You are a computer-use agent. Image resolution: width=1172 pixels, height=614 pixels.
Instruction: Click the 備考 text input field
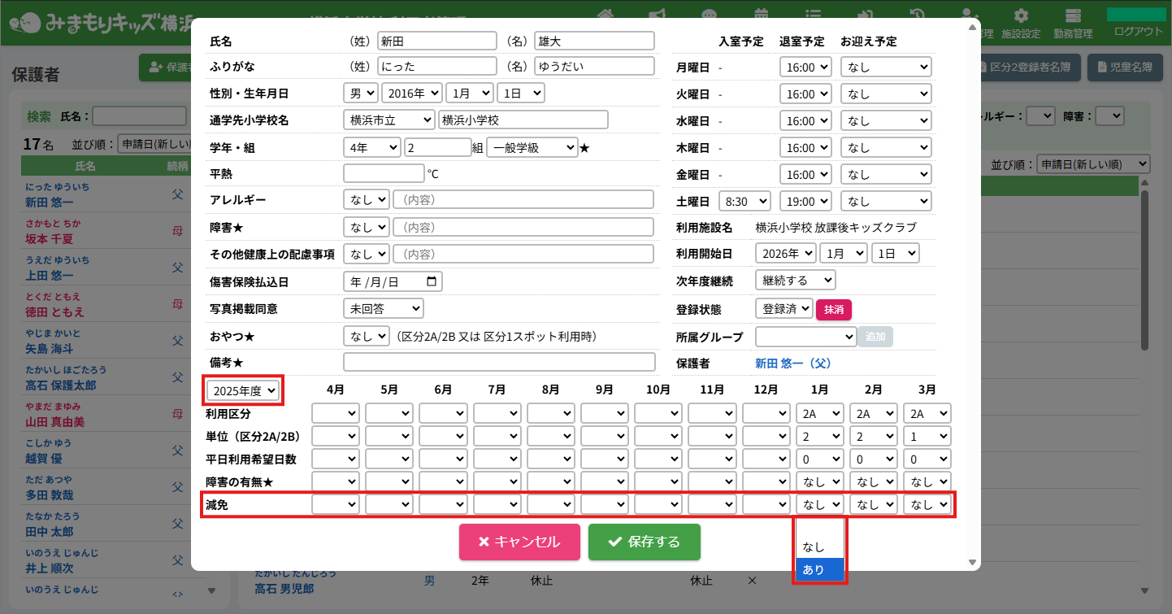point(499,362)
